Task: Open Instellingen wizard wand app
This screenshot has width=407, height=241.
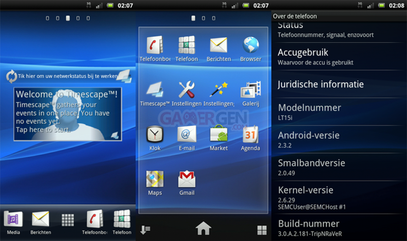Action: click(x=219, y=94)
